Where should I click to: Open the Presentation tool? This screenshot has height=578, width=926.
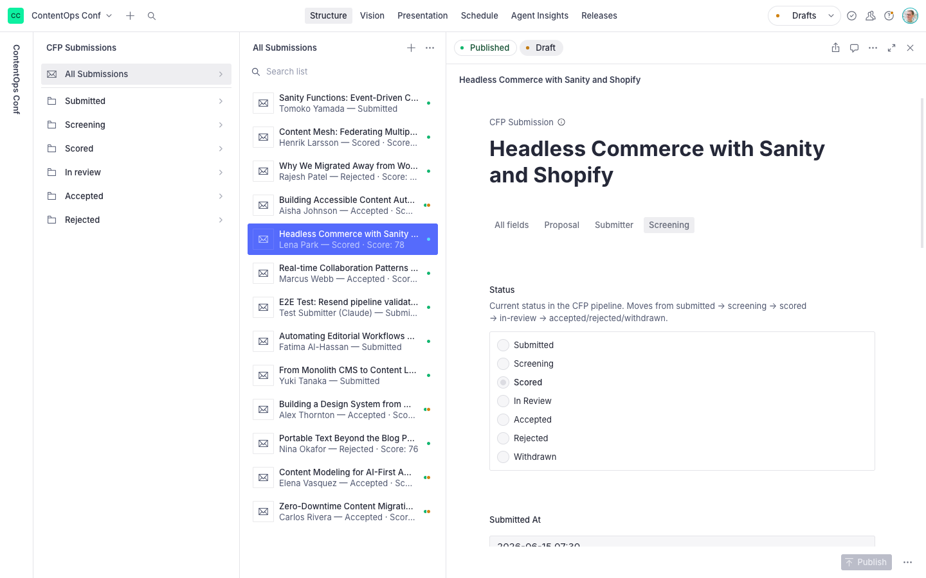pos(422,15)
